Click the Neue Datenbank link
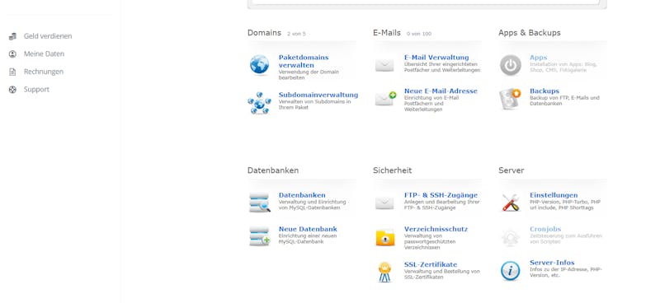 [x=308, y=229]
